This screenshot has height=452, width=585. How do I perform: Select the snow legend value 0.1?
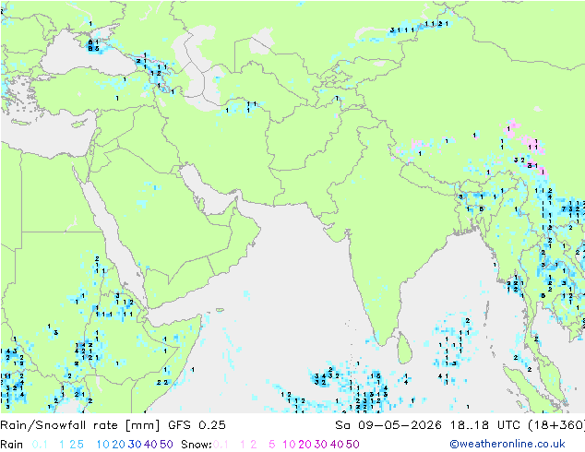point(221,445)
